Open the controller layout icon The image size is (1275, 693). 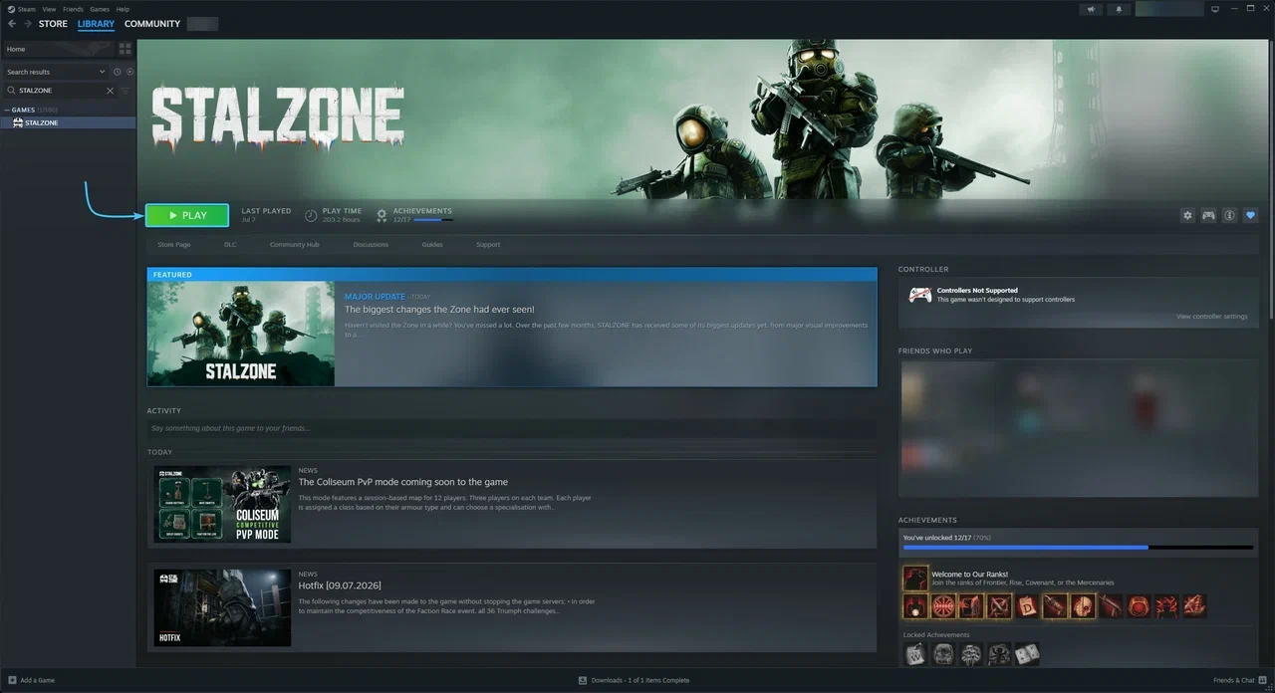1208,215
